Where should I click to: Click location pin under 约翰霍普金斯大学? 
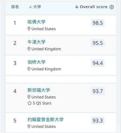pos(29,127)
